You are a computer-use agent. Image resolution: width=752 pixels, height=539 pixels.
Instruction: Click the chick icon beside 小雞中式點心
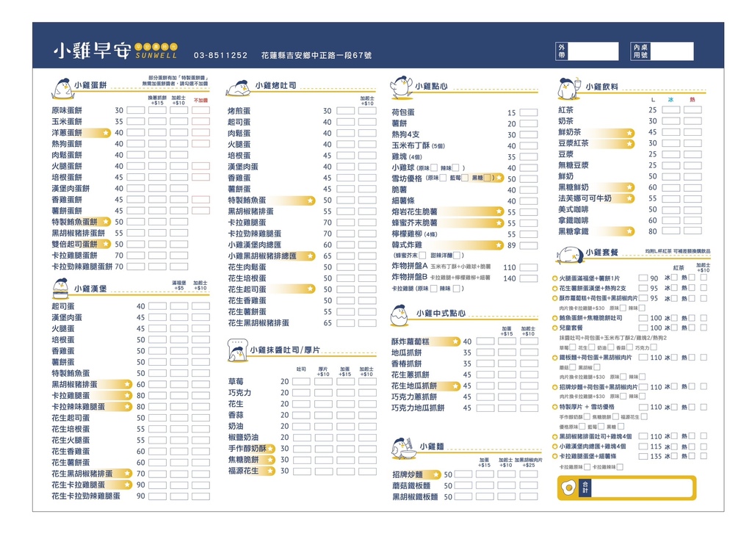click(399, 315)
